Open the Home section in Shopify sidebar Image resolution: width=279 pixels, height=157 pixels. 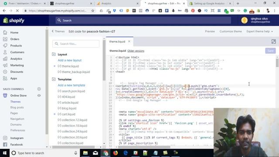[14, 33]
